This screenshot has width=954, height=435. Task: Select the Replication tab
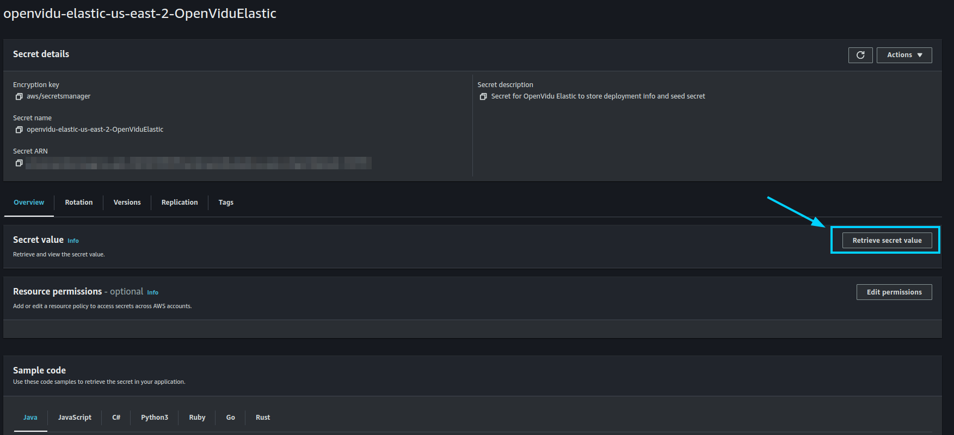coord(180,203)
